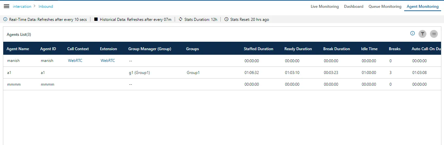Click the intercation breadcrumb link

click(x=22, y=7)
